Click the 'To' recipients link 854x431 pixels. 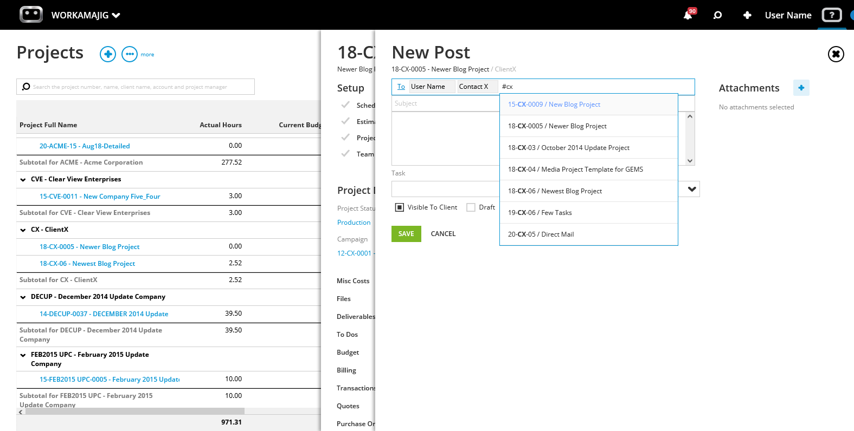click(x=401, y=87)
